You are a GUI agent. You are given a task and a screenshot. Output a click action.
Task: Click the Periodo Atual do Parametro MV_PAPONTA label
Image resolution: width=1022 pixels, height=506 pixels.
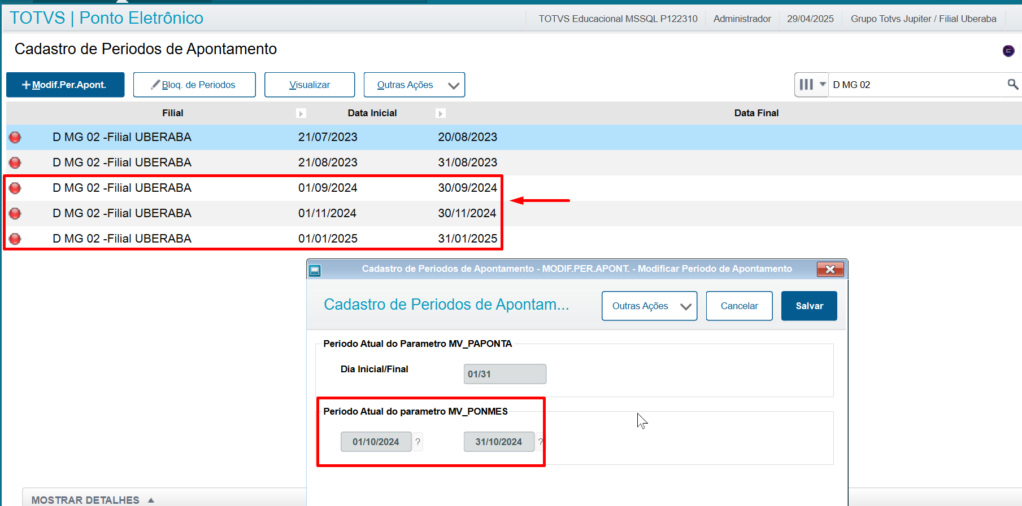pos(418,344)
